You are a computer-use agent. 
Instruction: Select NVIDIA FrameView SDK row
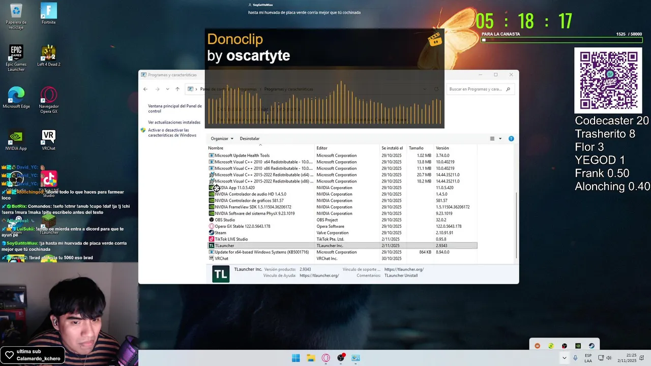coord(342,207)
